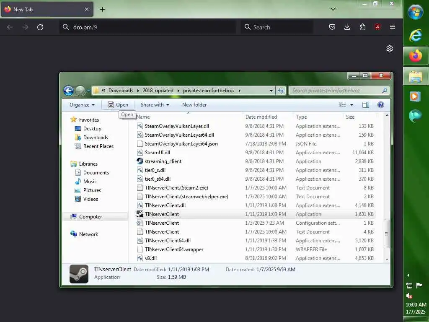Expand the arrow after privatesteamforthebroz breadcrumb
This screenshot has height=322, width=429.
(x=239, y=91)
